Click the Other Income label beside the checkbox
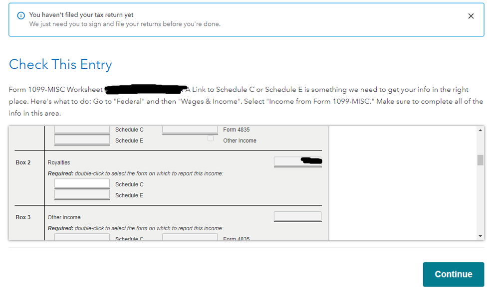 [240, 141]
